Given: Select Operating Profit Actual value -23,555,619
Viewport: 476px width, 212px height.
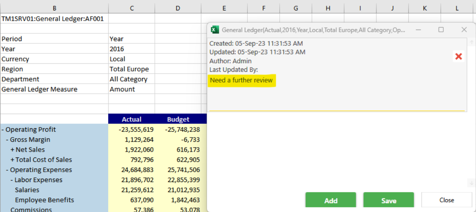Looking at the screenshot, I should (x=132, y=129).
